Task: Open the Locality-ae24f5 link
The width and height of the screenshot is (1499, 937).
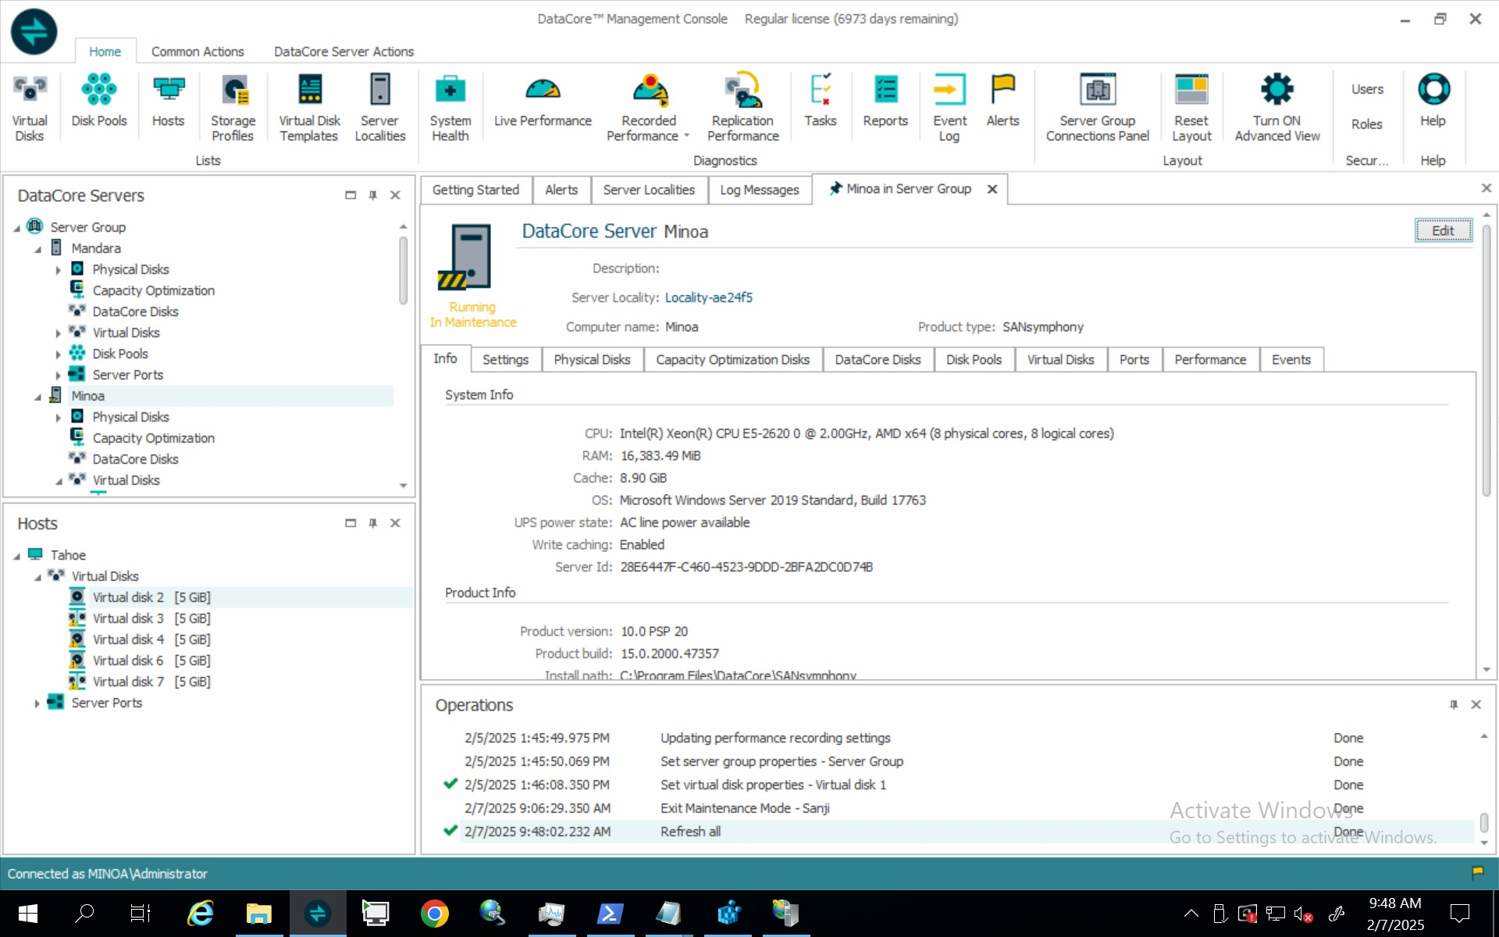Action: click(708, 297)
